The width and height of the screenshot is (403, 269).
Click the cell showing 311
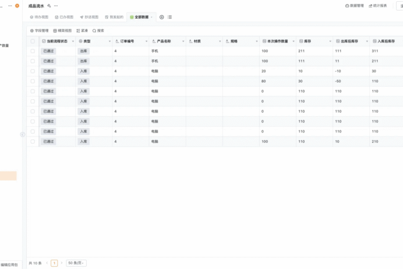coord(386,51)
